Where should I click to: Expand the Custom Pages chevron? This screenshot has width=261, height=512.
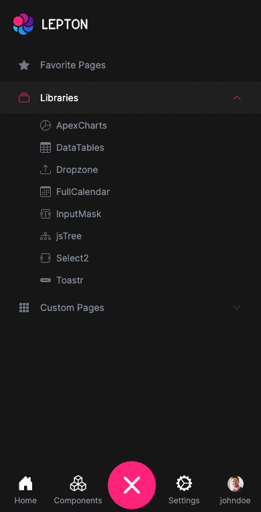pos(237,308)
